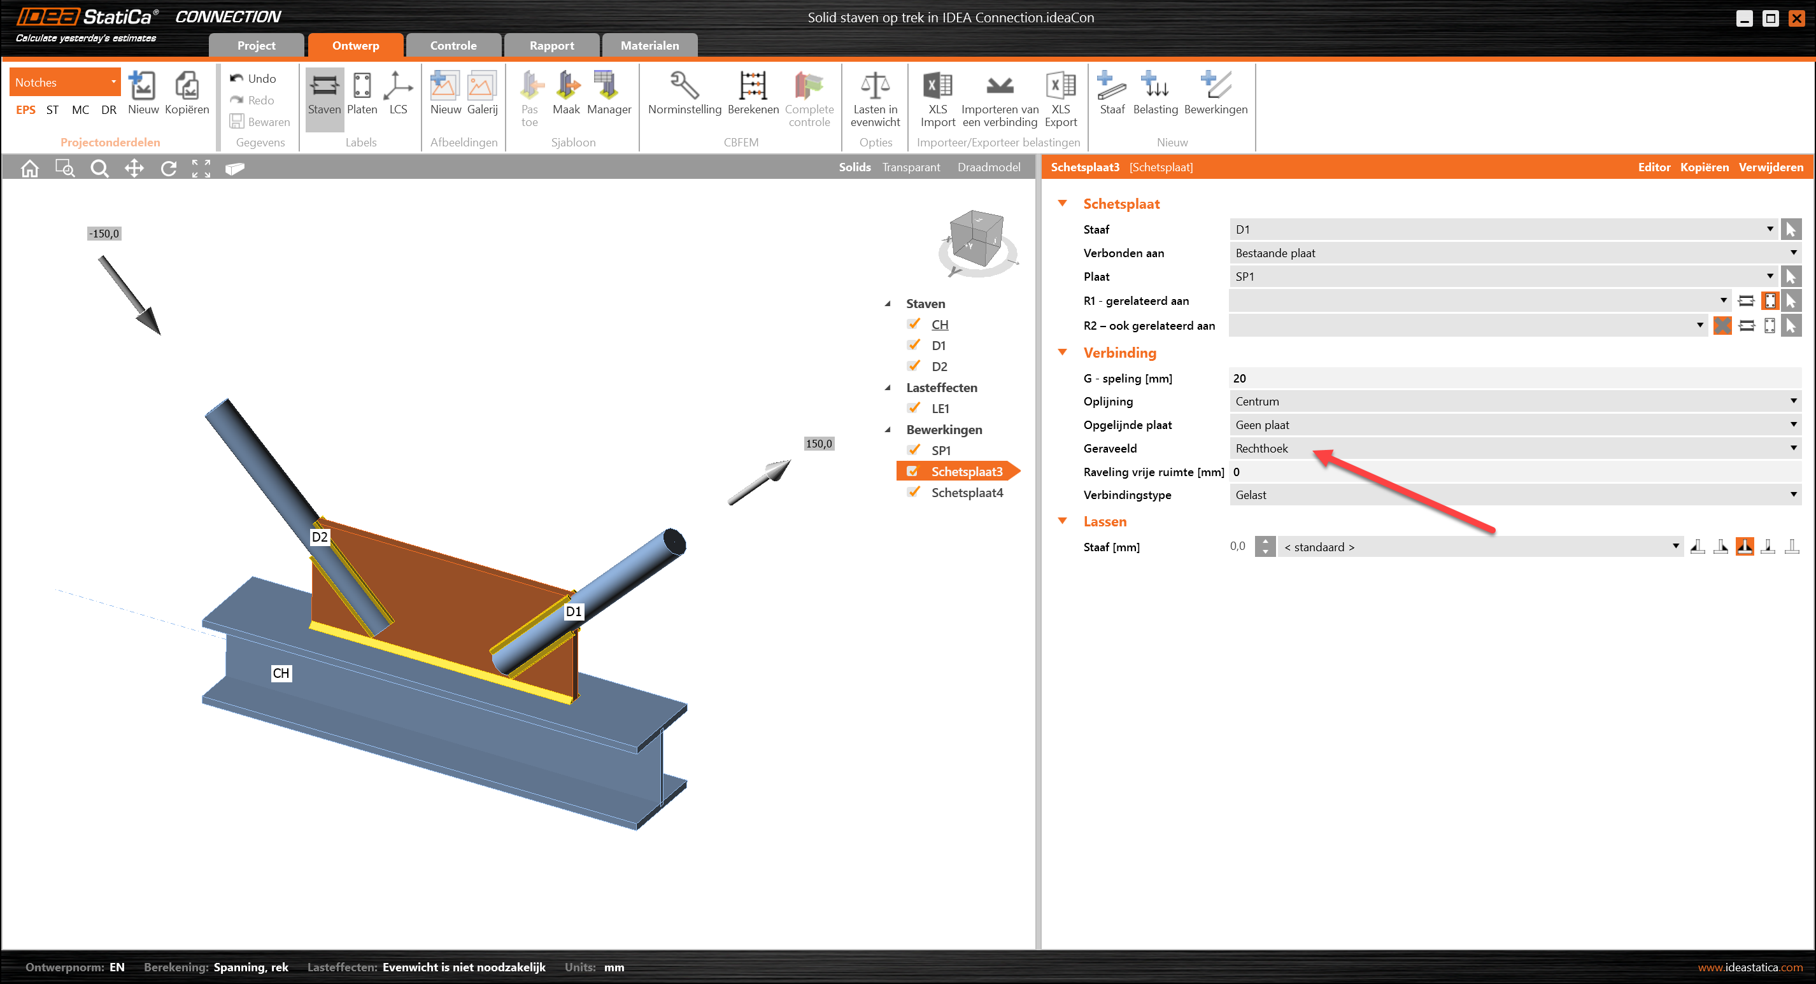Open the Geraveeld Rechthoek dropdown
Viewport: 1816px width, 984px height.
click(x=1513, y=448)
